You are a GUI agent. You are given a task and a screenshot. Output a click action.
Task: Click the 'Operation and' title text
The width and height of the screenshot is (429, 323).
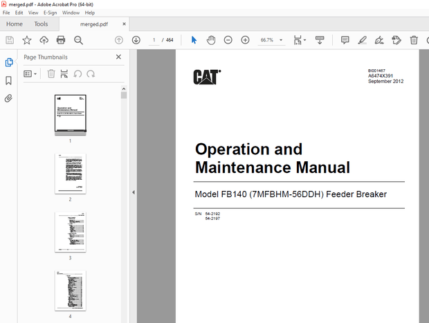coord(248,149)
